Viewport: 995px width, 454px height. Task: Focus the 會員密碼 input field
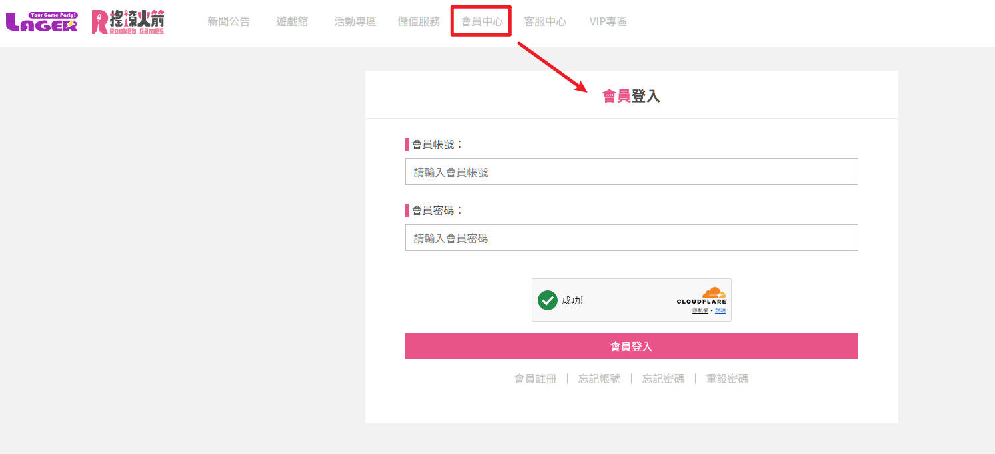(x=631, y=238)
